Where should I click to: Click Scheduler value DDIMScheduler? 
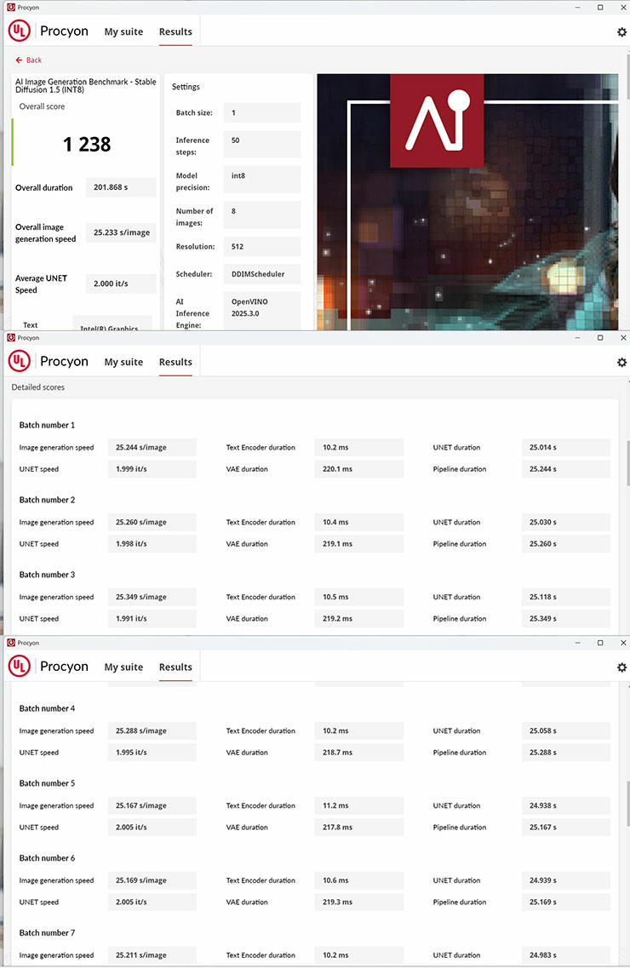click(x=261, y=274)
